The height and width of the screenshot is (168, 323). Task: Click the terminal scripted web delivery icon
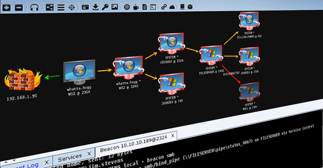coord(153,7)
